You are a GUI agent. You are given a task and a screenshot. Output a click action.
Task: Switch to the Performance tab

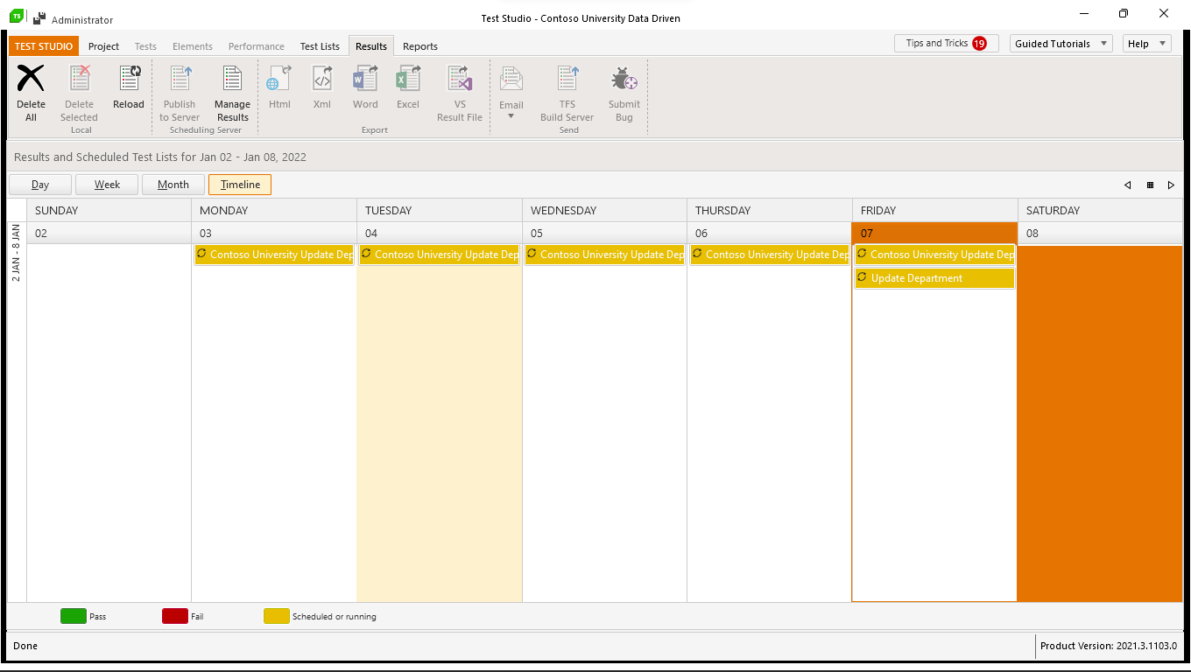click(257, 46)
